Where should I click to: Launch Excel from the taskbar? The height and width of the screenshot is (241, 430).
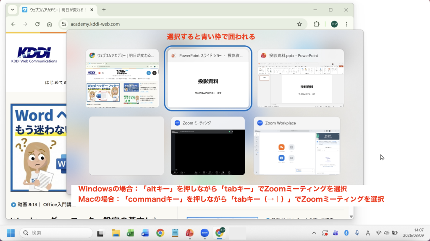tap(130, 233)
